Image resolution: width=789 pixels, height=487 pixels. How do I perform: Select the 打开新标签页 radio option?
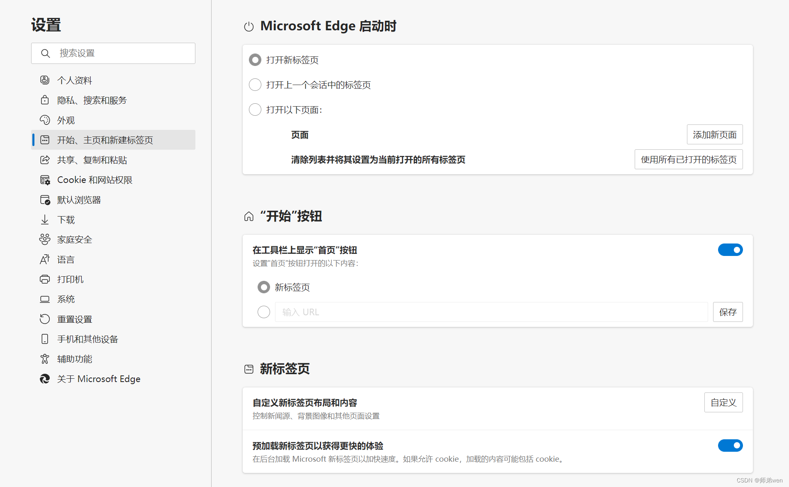pos(255,60)
